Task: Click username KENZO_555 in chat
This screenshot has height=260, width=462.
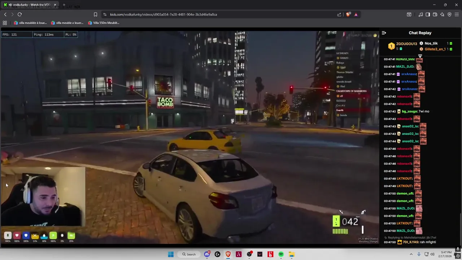Action: [x=405, y=59]
